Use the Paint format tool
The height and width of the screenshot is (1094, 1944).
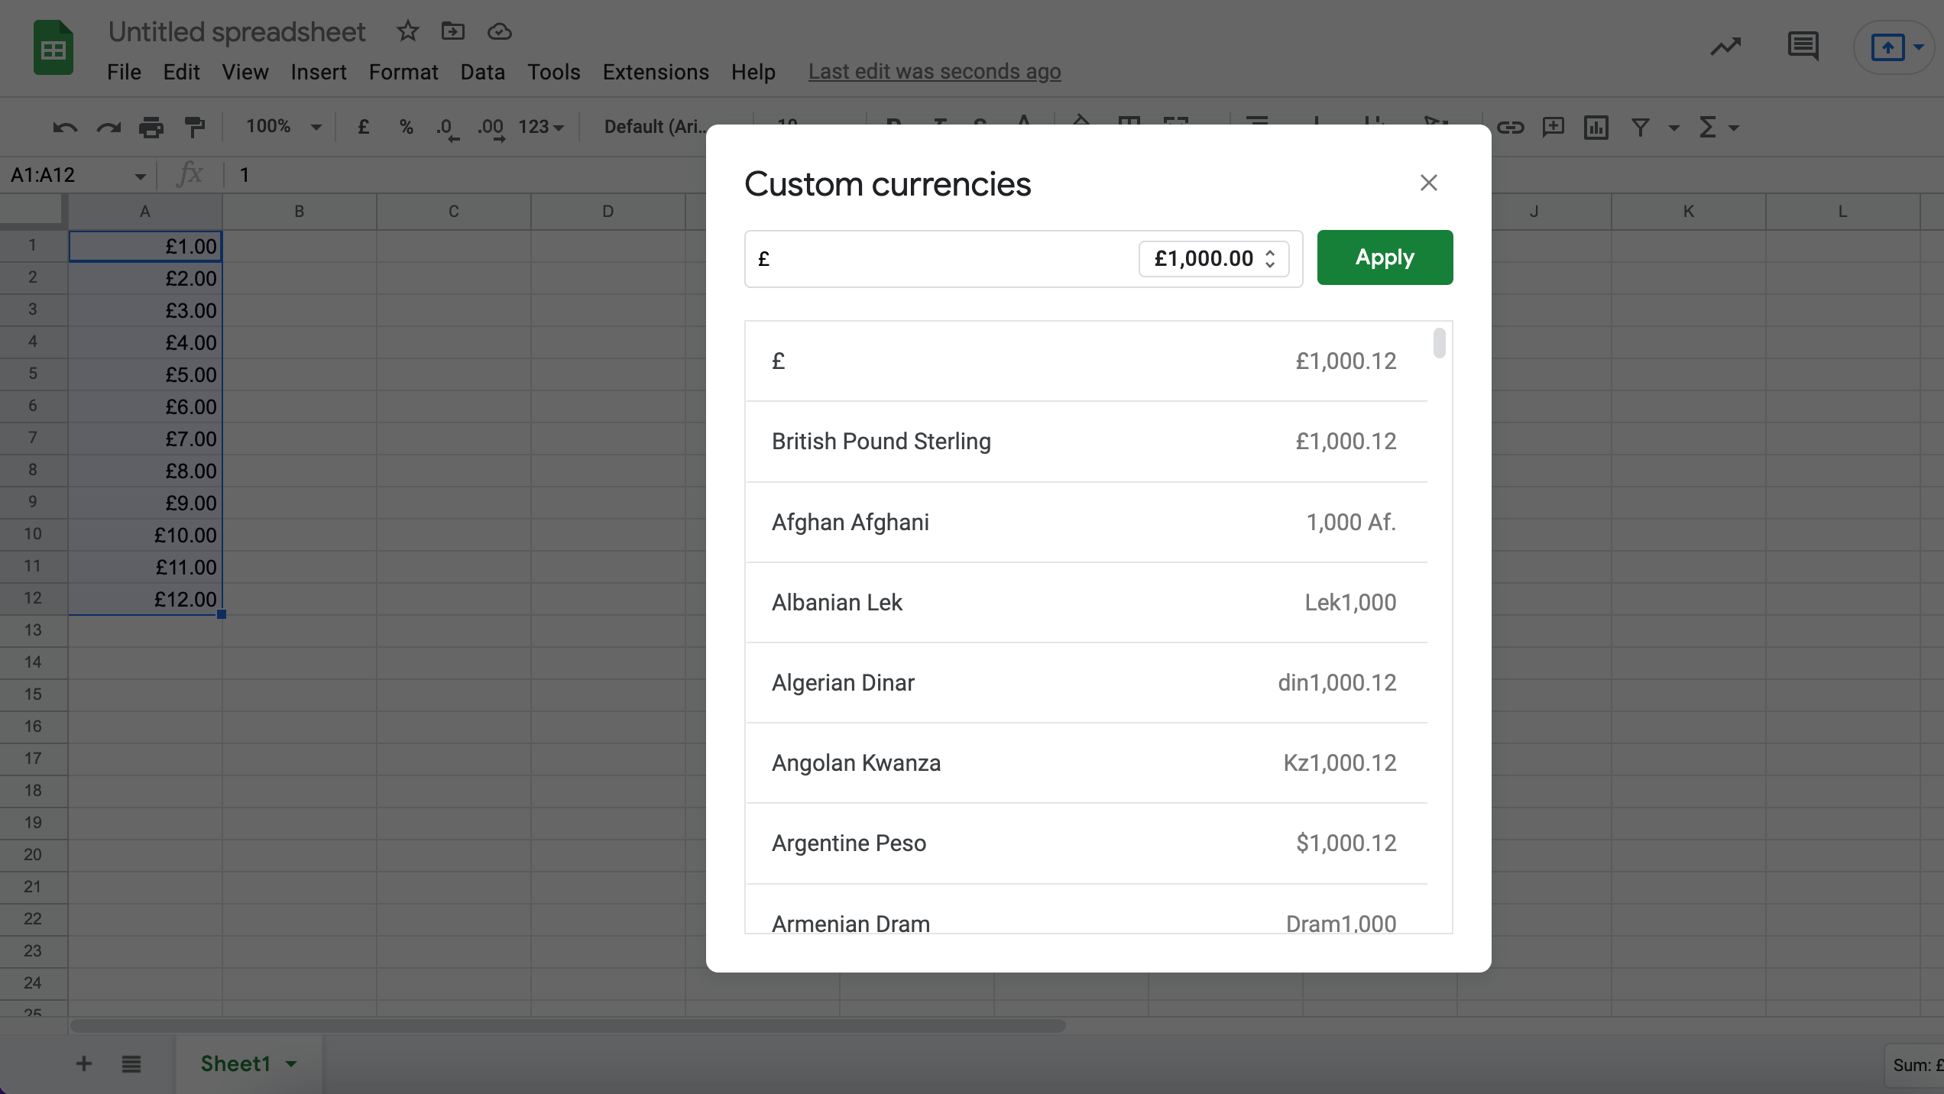194,126
